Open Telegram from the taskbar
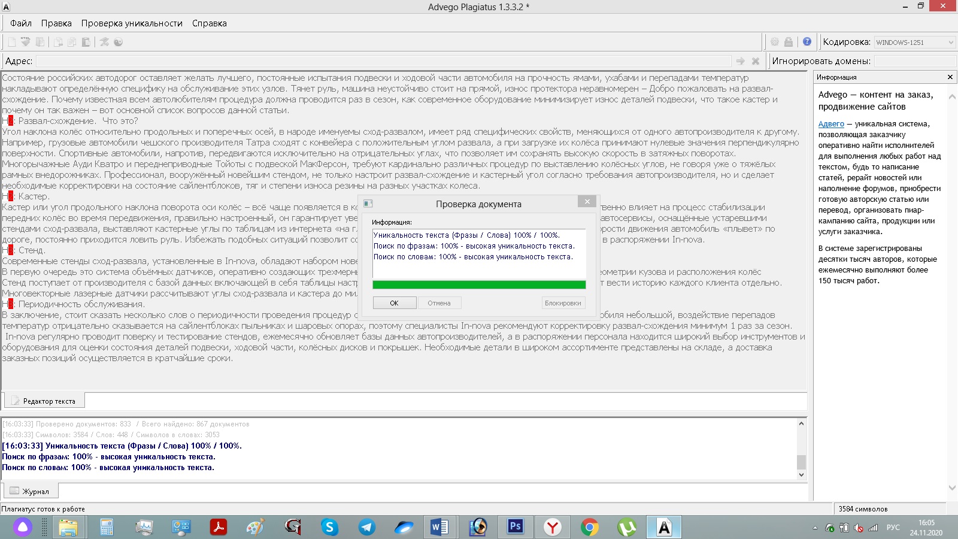Screen dimensions: 958x539 tap(366, 527)
